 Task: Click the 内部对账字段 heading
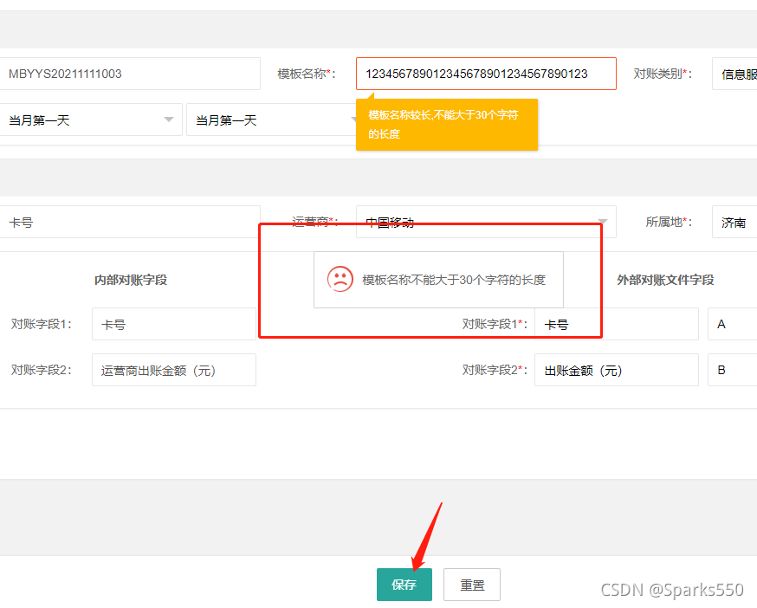coord(131,280)
